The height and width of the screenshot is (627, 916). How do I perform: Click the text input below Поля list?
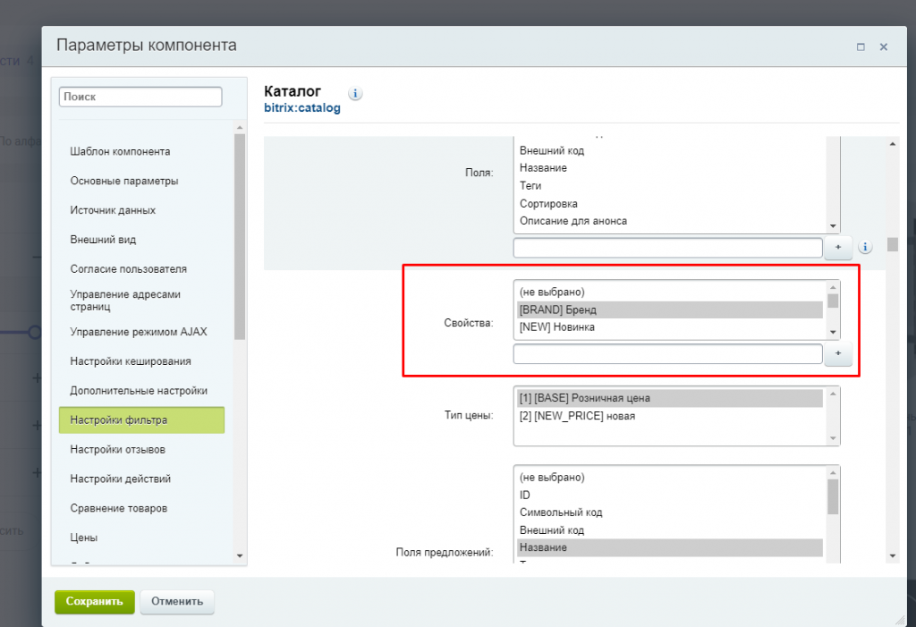(x=667, y=247)
